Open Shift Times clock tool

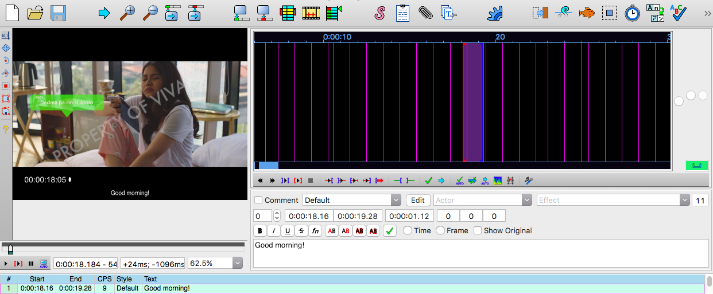(x=632, y=13)
